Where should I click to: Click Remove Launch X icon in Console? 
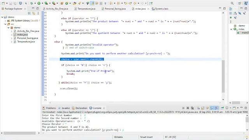coord(188,108)
